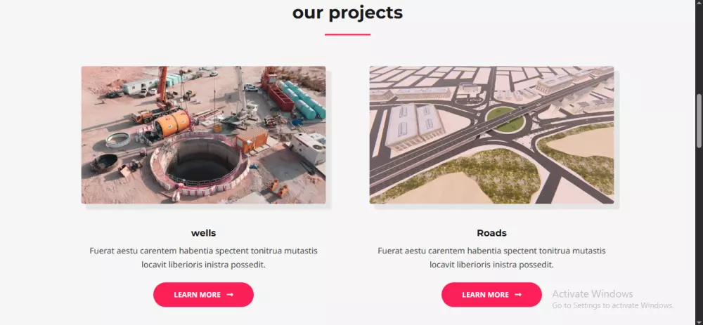
Task: Click the arrow icon in wells Learn More button
Action: click(230, 295)
